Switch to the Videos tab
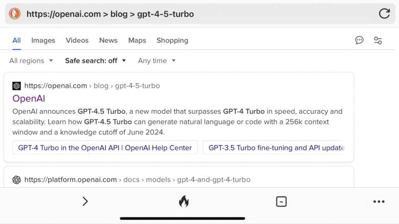The width and height of the screenshot is (399, 224). click(x=77, y=40)
